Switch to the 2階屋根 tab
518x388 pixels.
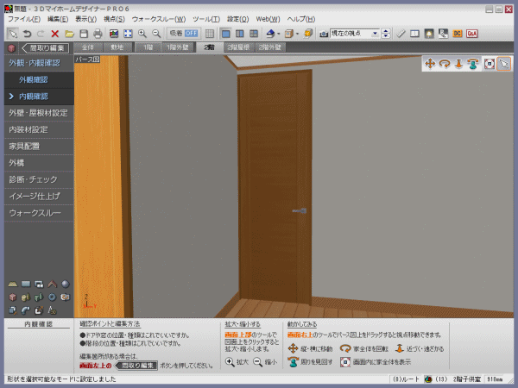(x=238, y=48)
